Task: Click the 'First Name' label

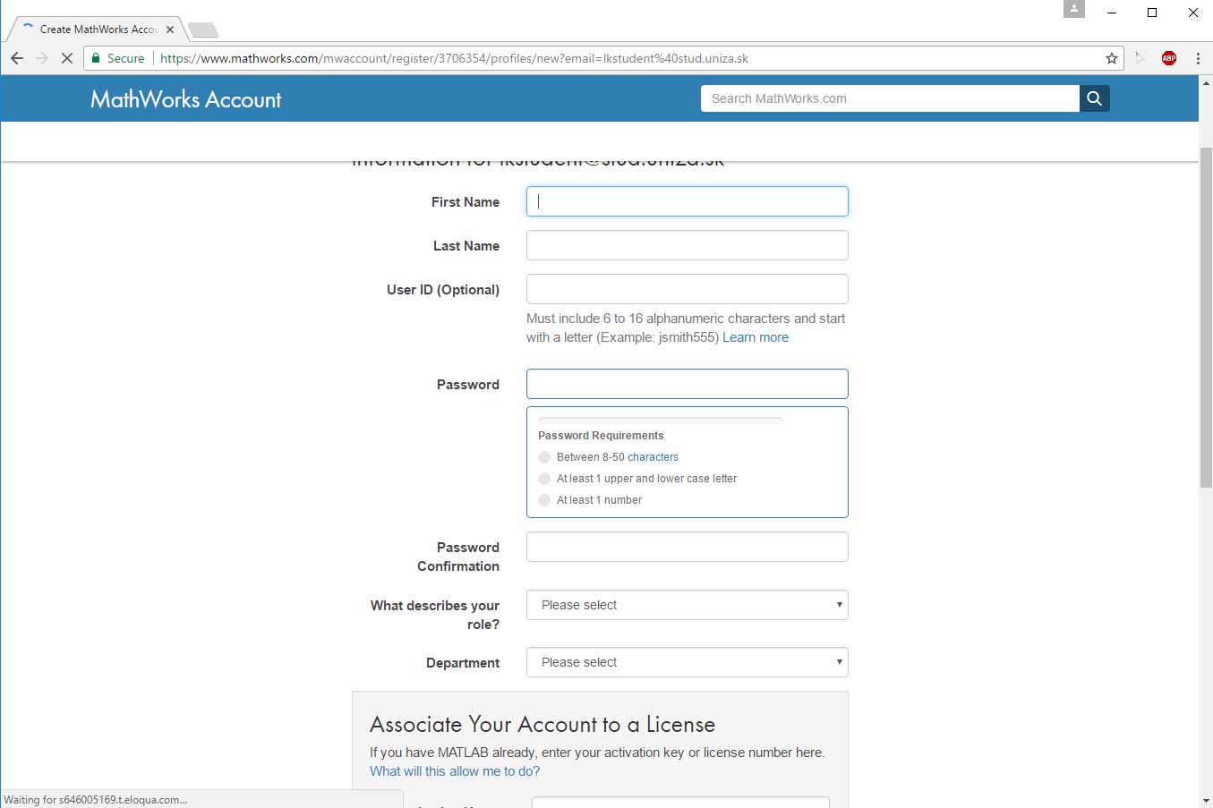Action: point(466,202)
